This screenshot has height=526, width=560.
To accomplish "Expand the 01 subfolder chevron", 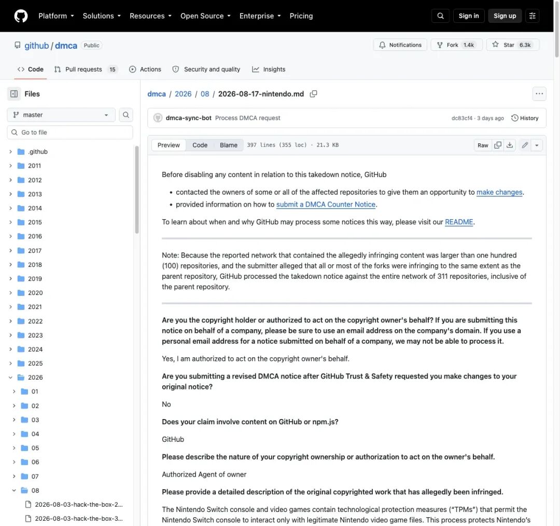I will tap(14, 392).
